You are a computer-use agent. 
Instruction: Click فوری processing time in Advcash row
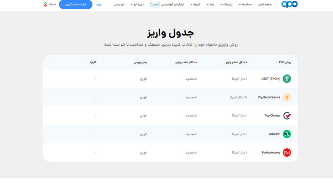coord(143,134)
